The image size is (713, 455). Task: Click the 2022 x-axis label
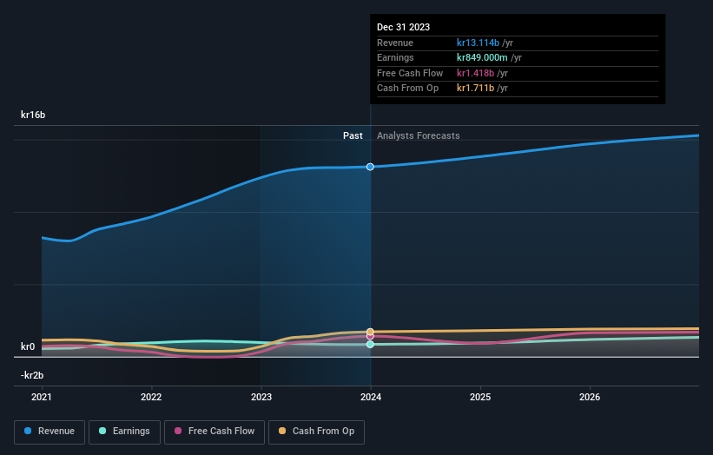(151, 398)
